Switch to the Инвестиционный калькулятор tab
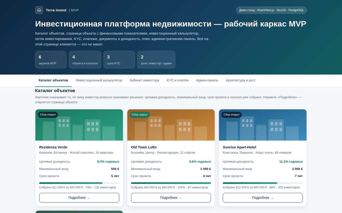This screenshot has height=213, width=342. click(99, 80)
